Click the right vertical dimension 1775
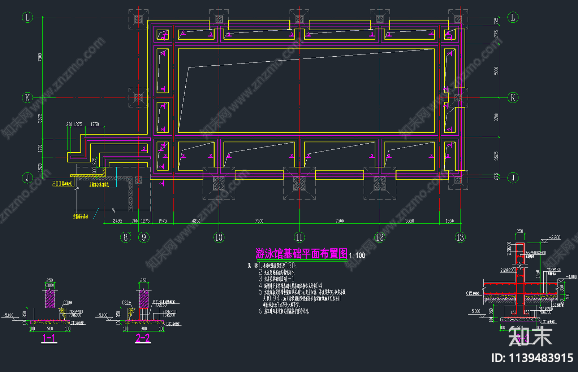 tap(496, 34)
